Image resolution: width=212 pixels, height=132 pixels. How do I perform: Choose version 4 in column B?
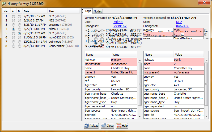pyautogui.click(x=20, y=29)
